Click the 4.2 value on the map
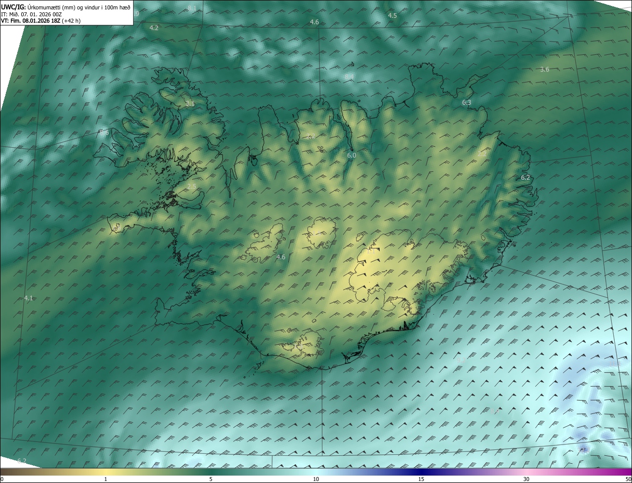The height and width of the screenshot is (483, 632). pos(154,28)
